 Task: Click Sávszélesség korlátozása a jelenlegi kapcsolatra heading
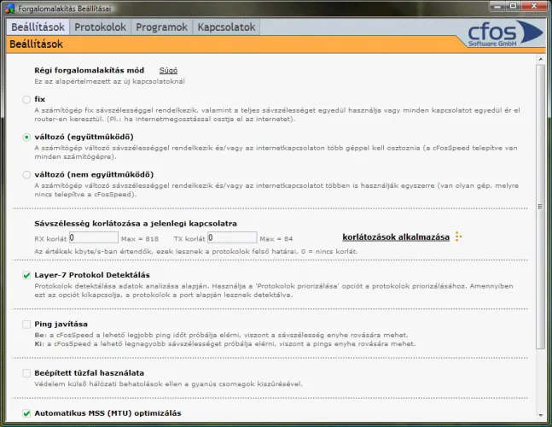(x=136, y=224)
